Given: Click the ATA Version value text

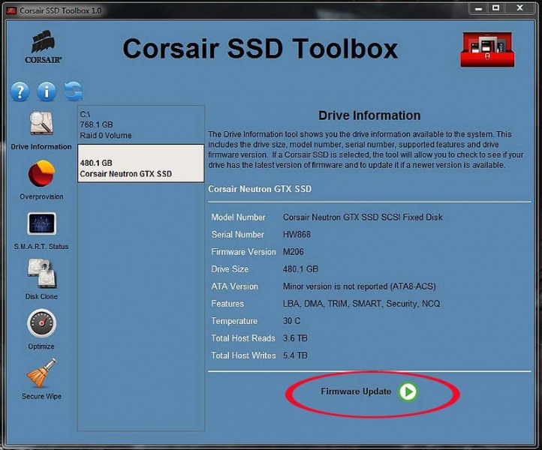Looking at the screenshot, I should coord(359,286).
